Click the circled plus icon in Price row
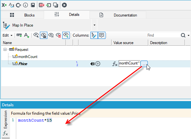Image resolution: width=191 pixels, height=139 pixels. pos(98,64)
